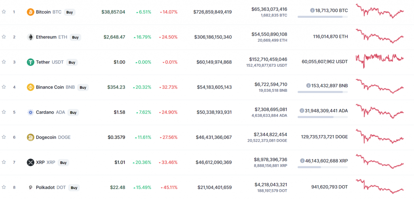Click the Bitcoin logo icon
Image resolution: width=414 pixels, height=199 pixels.
pyautogui.click(x=30, y=12)
